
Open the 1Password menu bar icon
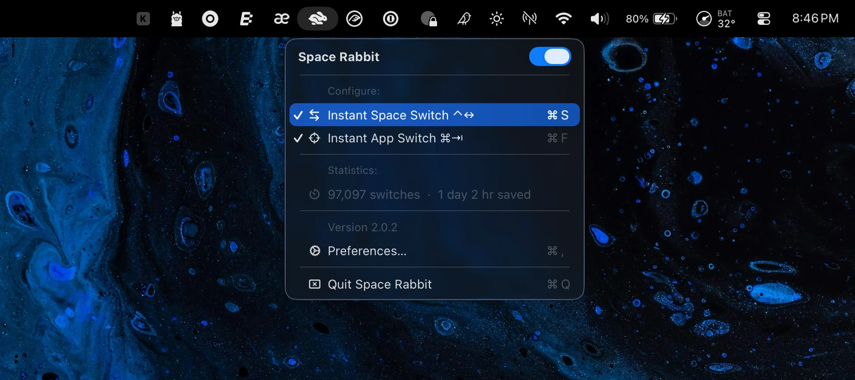391,19
